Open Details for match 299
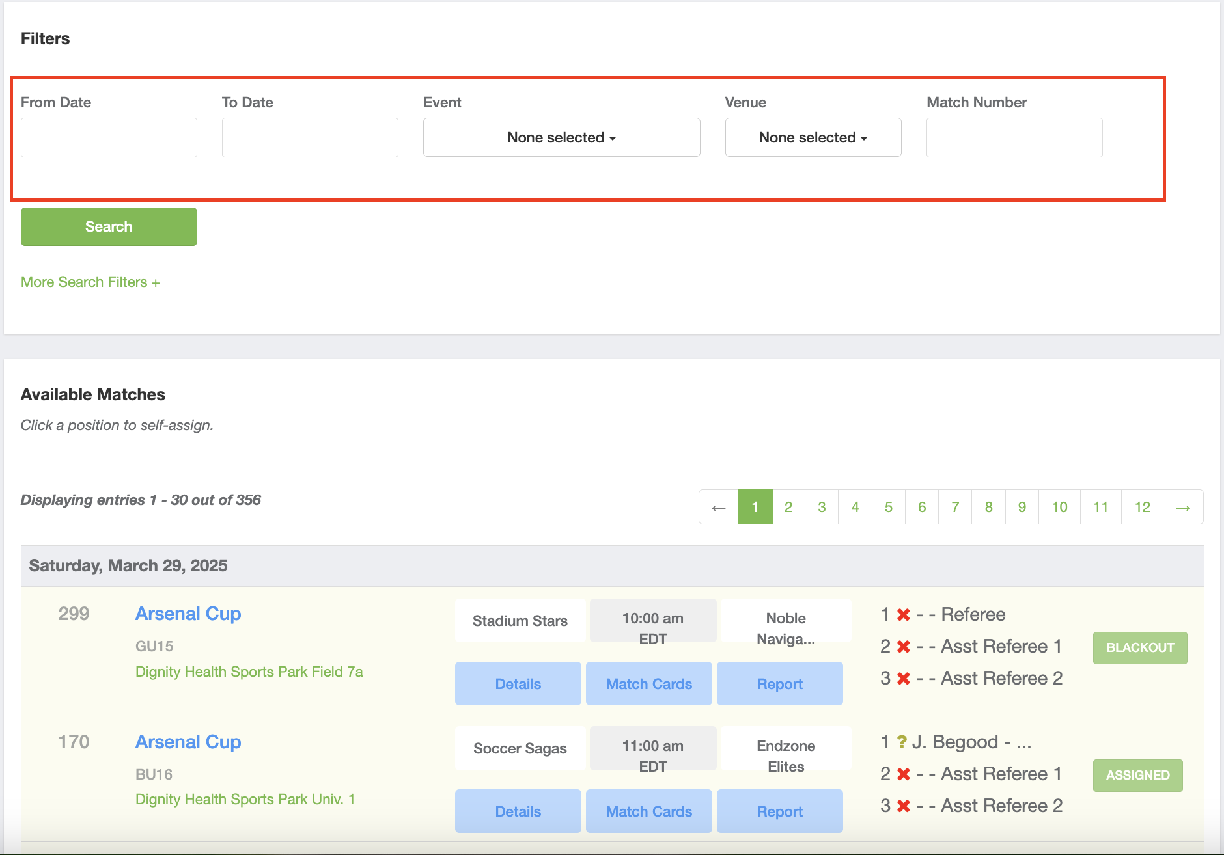The height and width of the screenshot is (855, 1224). pos(518,684)
